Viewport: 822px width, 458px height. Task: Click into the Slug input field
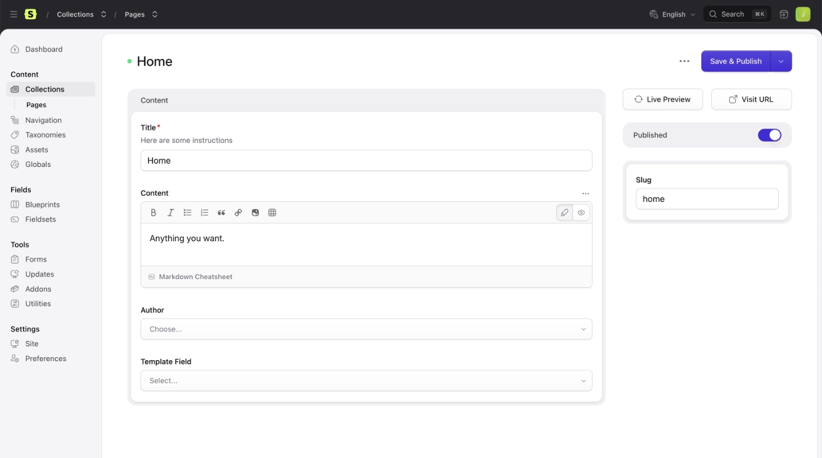(706, 199)
